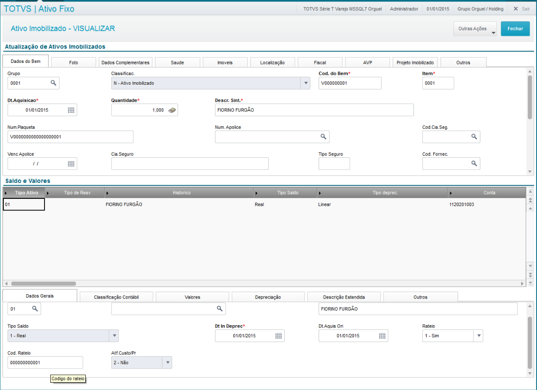
Task: Open calendar picker for Venc Apolice
Action: click(71, 164)
